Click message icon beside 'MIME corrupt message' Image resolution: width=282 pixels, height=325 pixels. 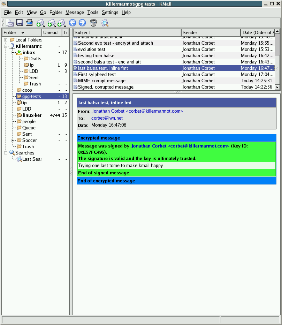[x=75, y=81]
